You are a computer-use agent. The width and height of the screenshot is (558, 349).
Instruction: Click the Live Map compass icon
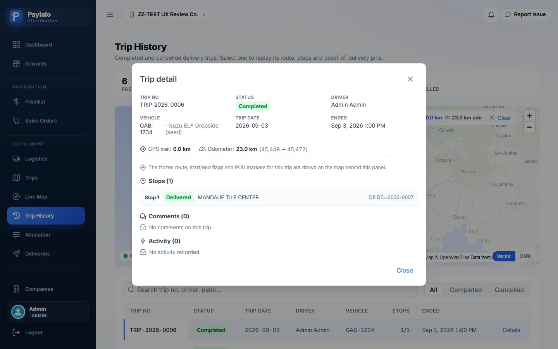coord(16,197)
